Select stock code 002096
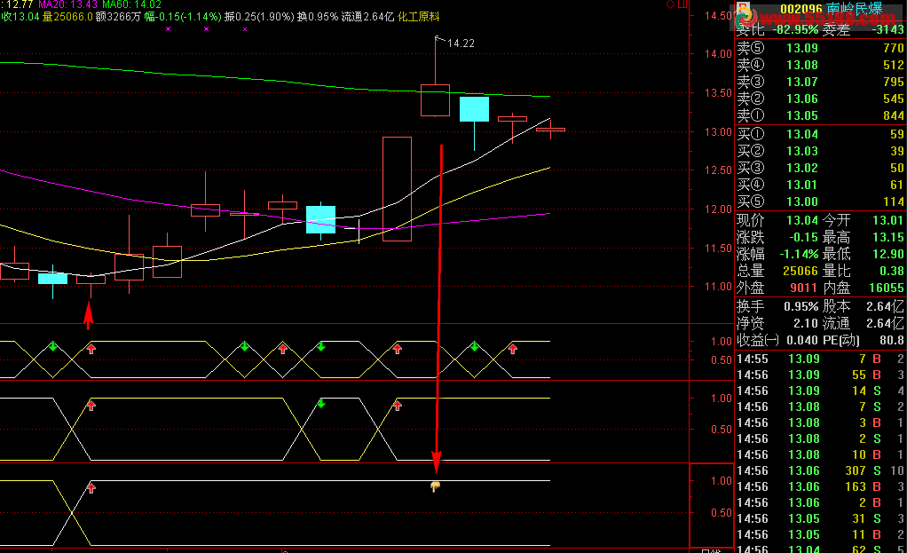Screen dimensions: 907x553 [x=801, y=9]
